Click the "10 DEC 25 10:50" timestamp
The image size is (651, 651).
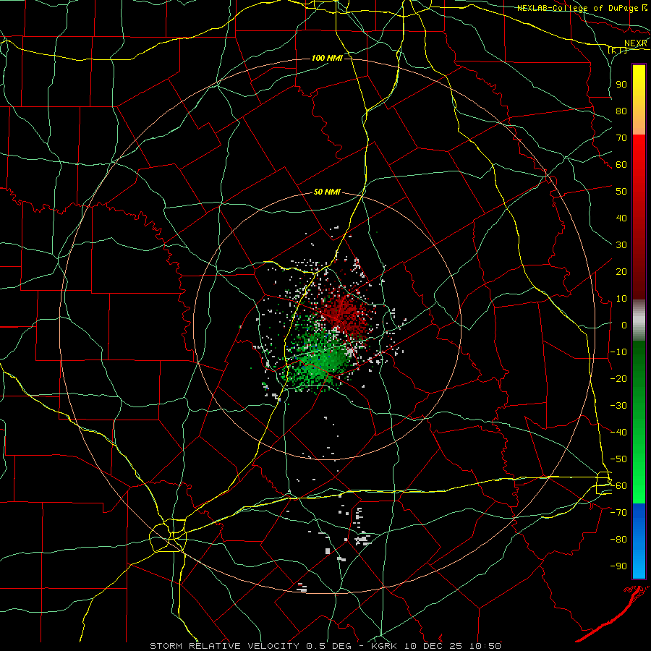[x=451, y=646]
